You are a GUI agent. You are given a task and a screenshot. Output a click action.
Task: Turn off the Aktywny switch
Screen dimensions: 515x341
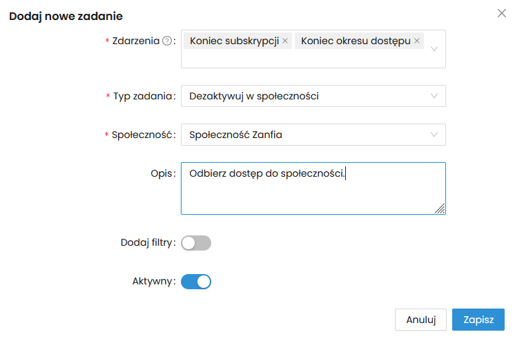click(x=196, y=282)
